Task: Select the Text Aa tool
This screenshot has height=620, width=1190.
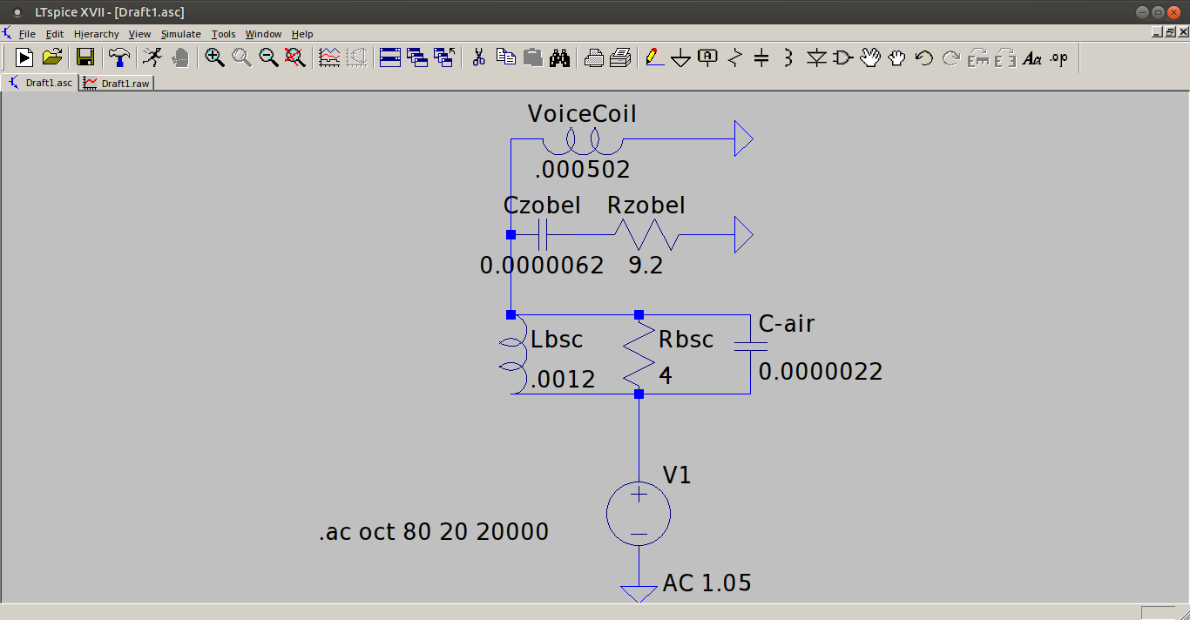Action: tap(1031, 57)
